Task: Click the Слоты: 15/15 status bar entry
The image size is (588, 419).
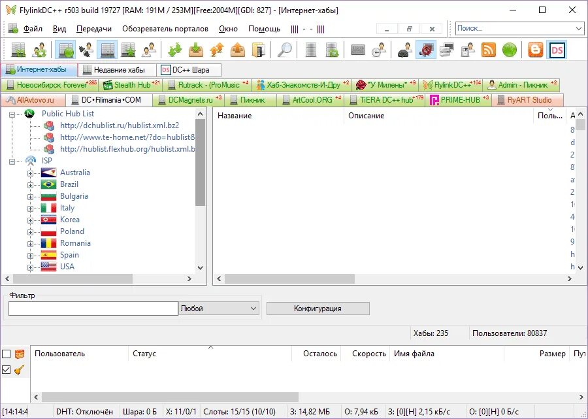Action: click(x=239, y=412)
